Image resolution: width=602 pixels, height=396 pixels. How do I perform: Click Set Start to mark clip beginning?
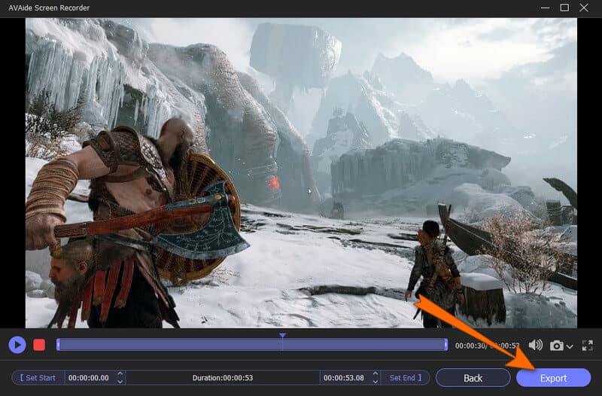point(38,378)
